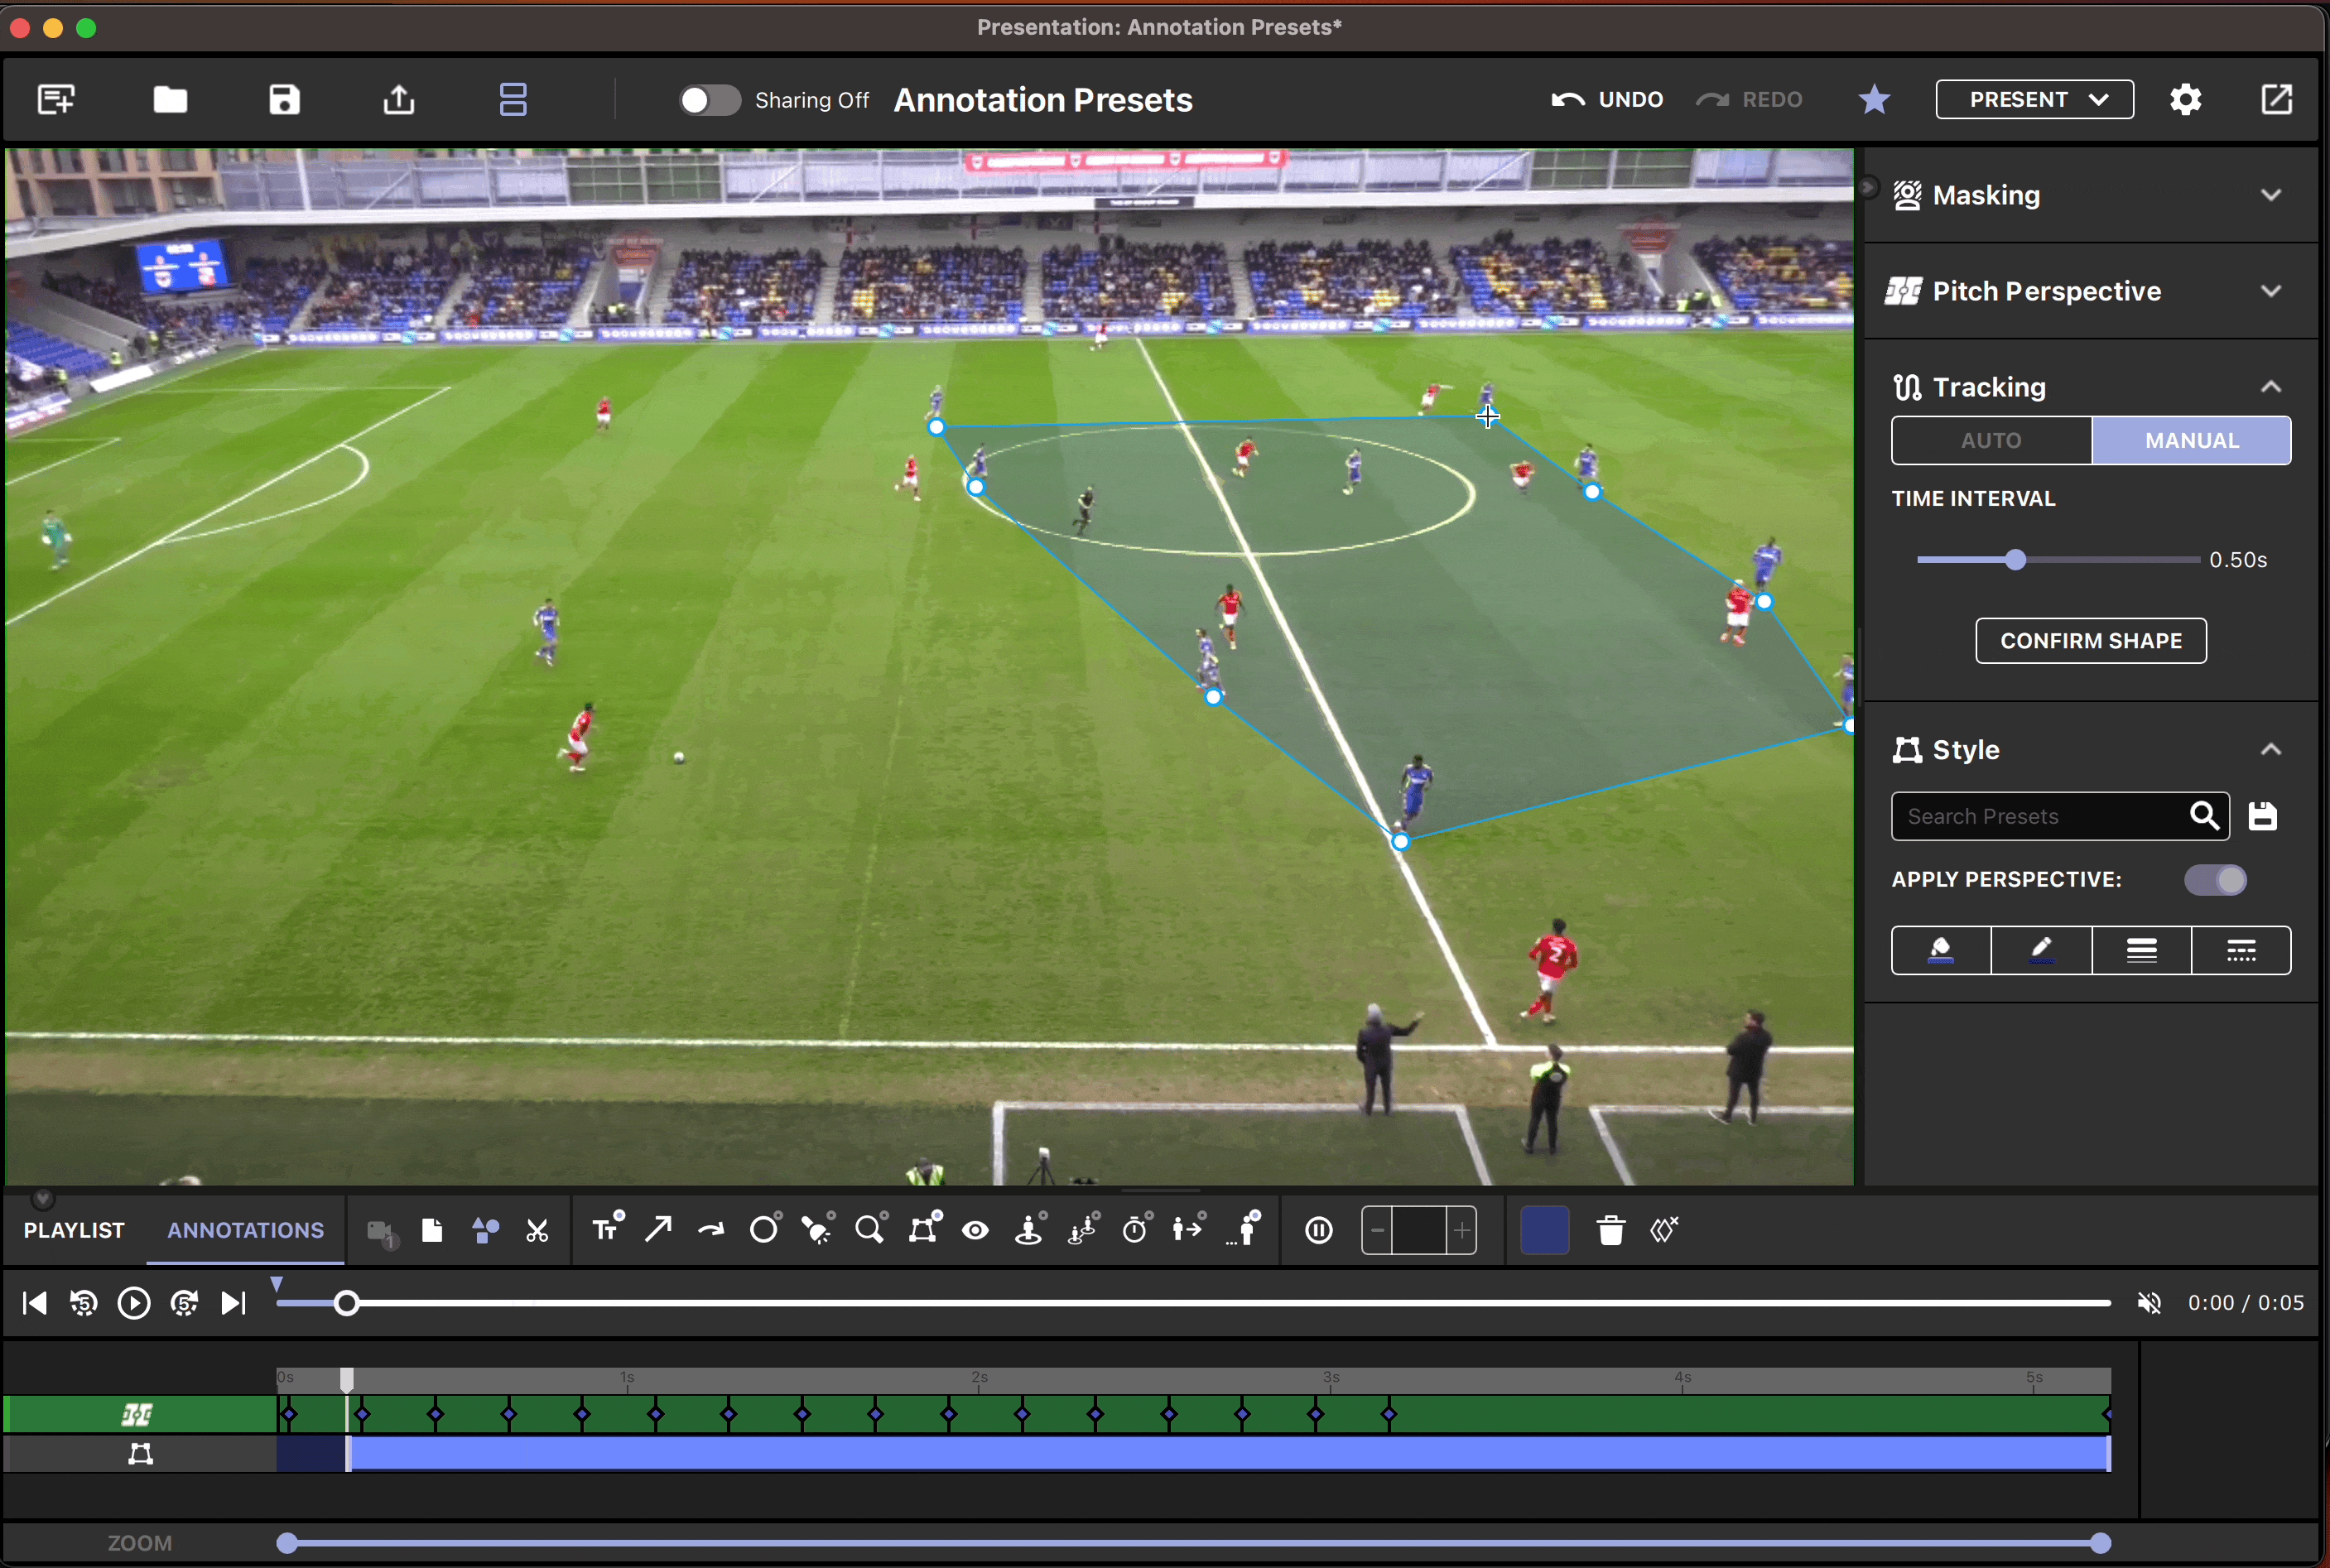Play the video
Image resolution: width=2330 pixels, height=1568 pixels.
[133, 1302]
